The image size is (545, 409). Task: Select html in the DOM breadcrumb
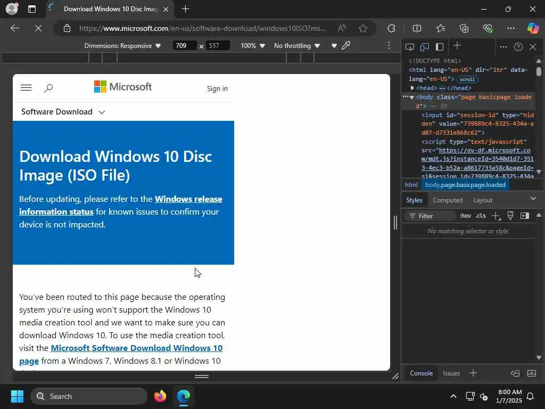point(411,185)
